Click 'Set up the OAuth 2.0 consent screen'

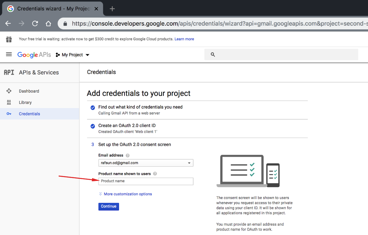(x=135, y=144)
